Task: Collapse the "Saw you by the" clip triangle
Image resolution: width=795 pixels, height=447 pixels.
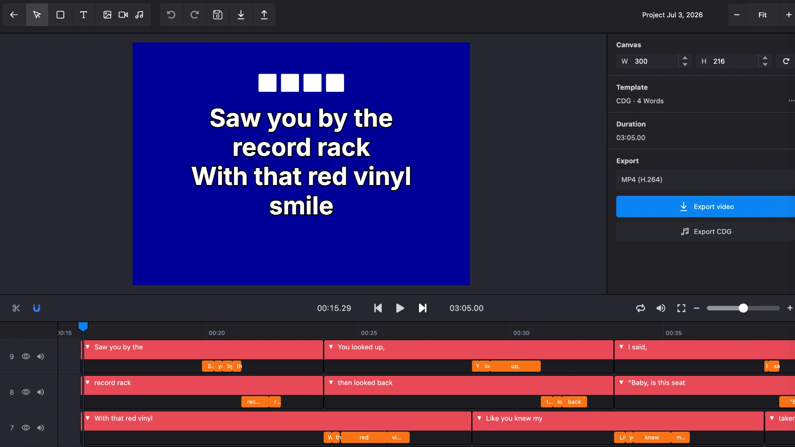Action: (x=88, y=347)
